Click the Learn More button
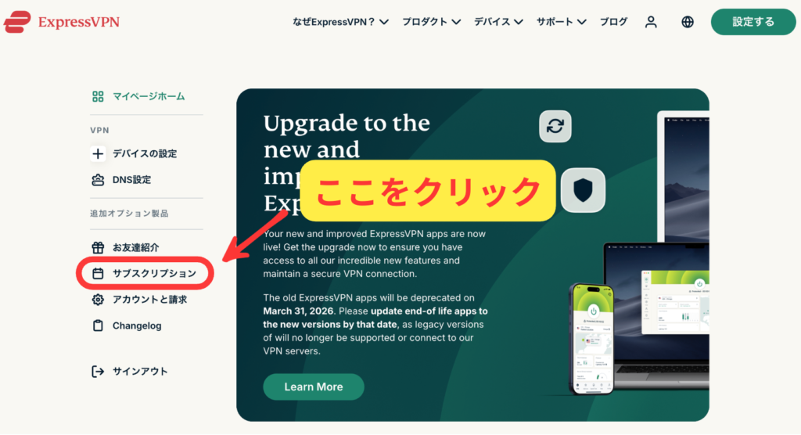This screenshot has width=801, height=435. tap(314, 387)
